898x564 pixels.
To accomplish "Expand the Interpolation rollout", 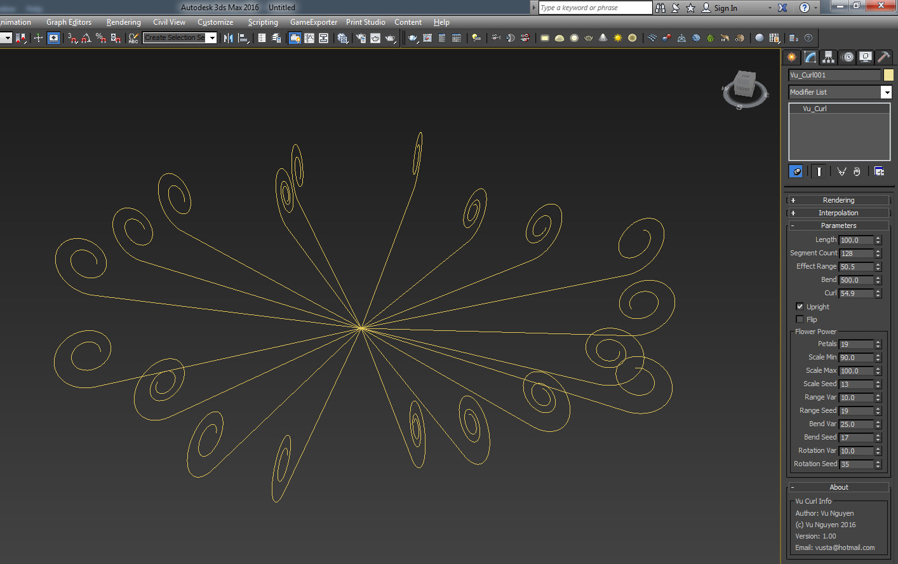I will (x=838, y=213).
